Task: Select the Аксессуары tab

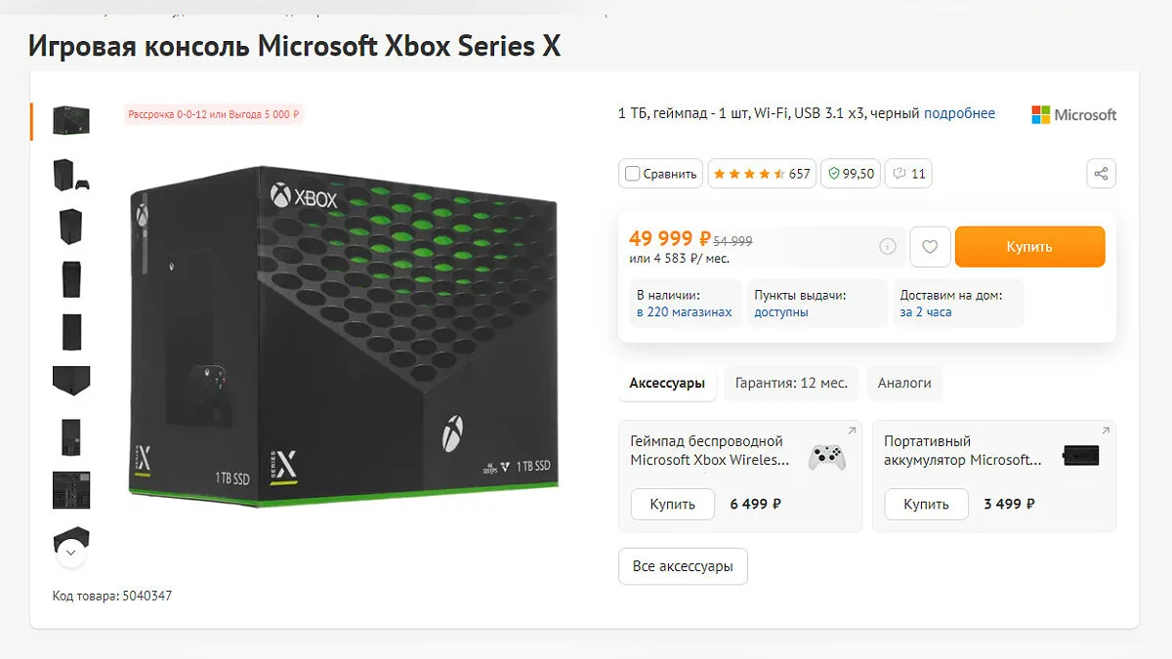Action: [x=667, y=383]
